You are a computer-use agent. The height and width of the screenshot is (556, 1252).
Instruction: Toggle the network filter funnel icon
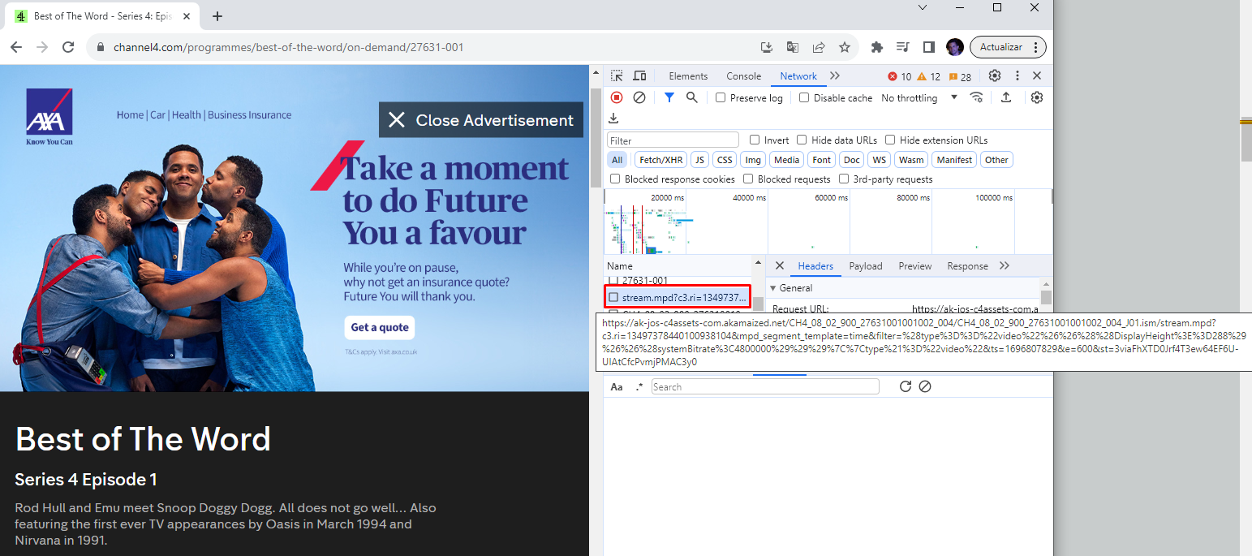(x=669, y=97)
